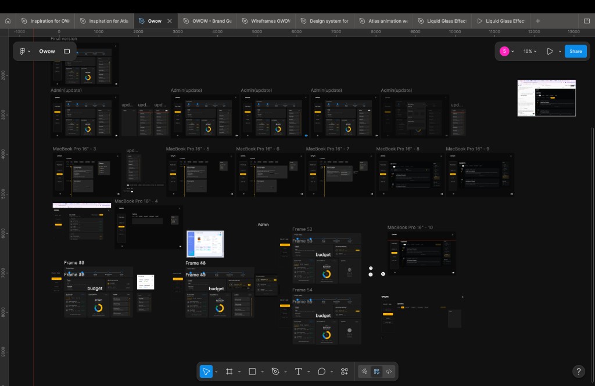595x386 pixels.
Task: Select the Pen tool
Action: coord(275,371)
